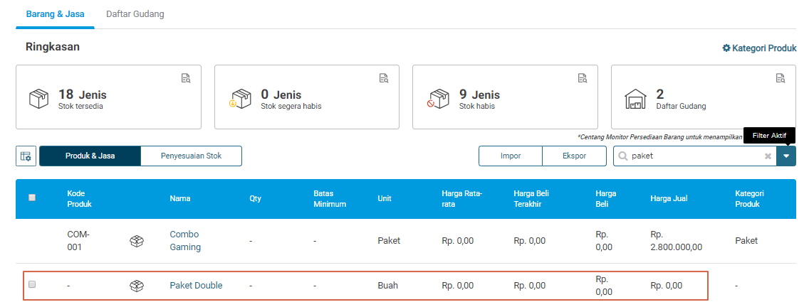Open the Stok tersedia card detail icon
The image size is (809, 307).
coord(186,78)
